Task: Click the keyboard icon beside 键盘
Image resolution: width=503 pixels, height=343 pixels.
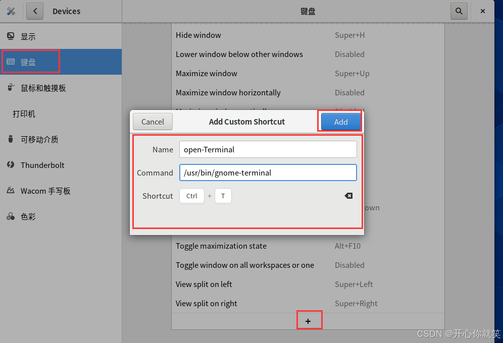Action: [x=11, y=62]
